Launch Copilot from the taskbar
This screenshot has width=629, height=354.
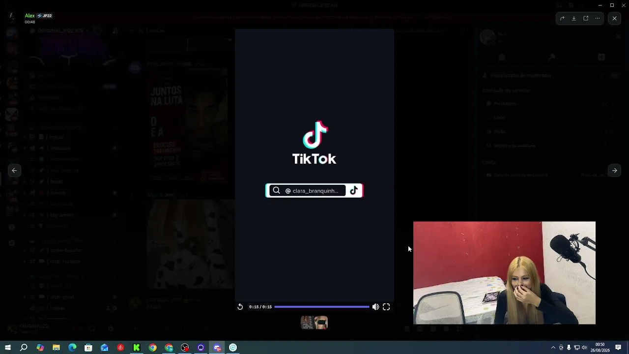[40, 348]
